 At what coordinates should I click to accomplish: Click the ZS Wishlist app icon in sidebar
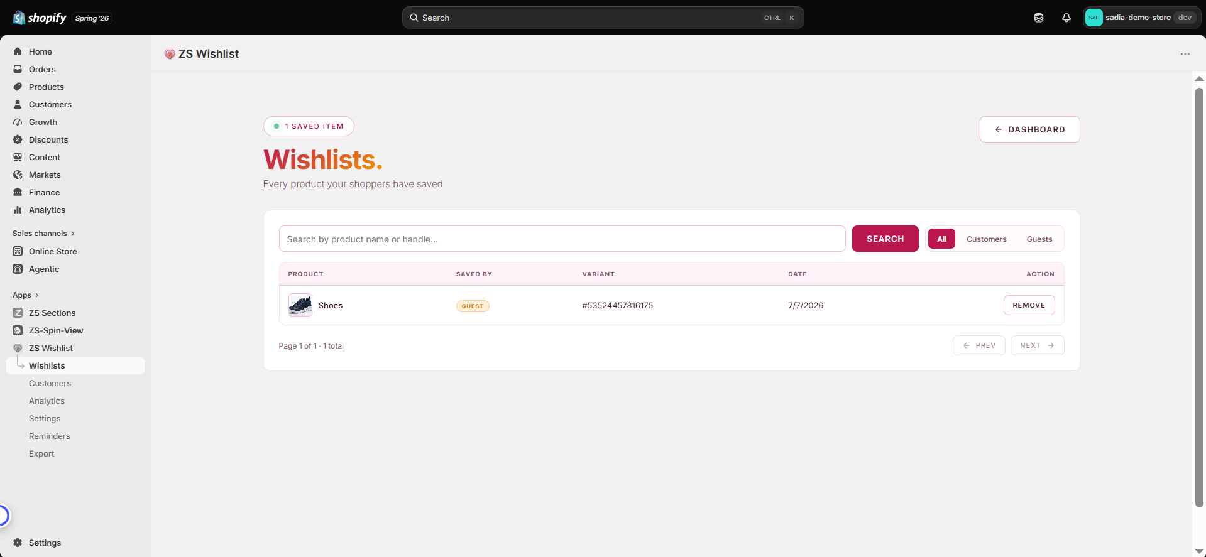(18, 348)
